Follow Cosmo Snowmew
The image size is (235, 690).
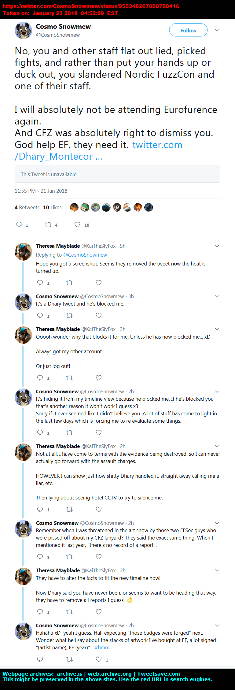[x=188, y=30]
